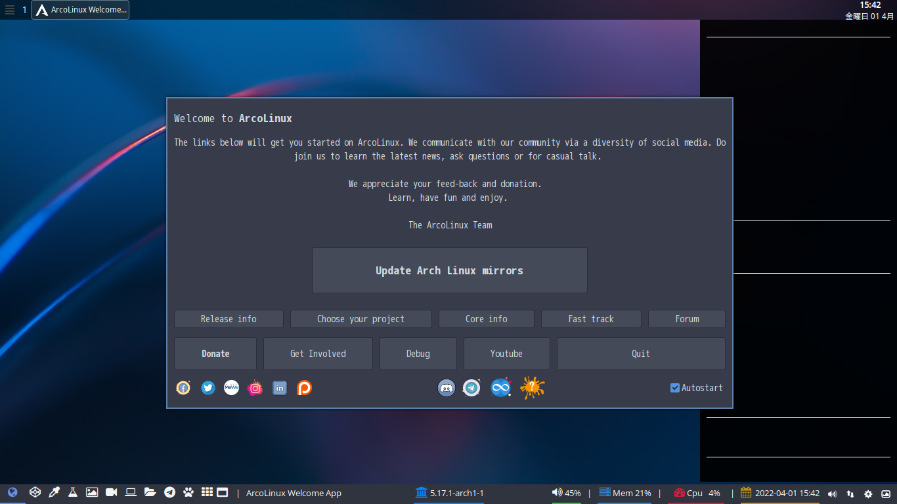Open the flask icon in taskbar
The image size is (897, 504).
[73, 492]
